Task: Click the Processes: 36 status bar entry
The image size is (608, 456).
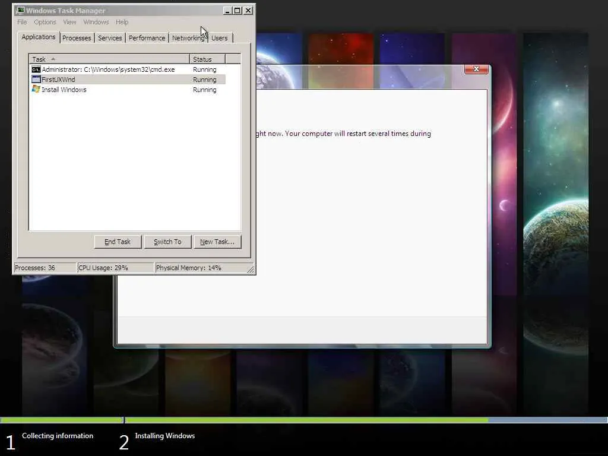Action: (45, 268)
